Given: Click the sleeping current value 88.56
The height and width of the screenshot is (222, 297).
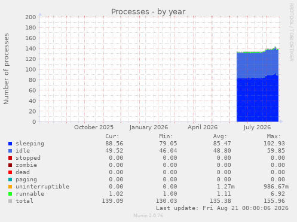Looking at the screenshot, I should (x=114, y=144).
